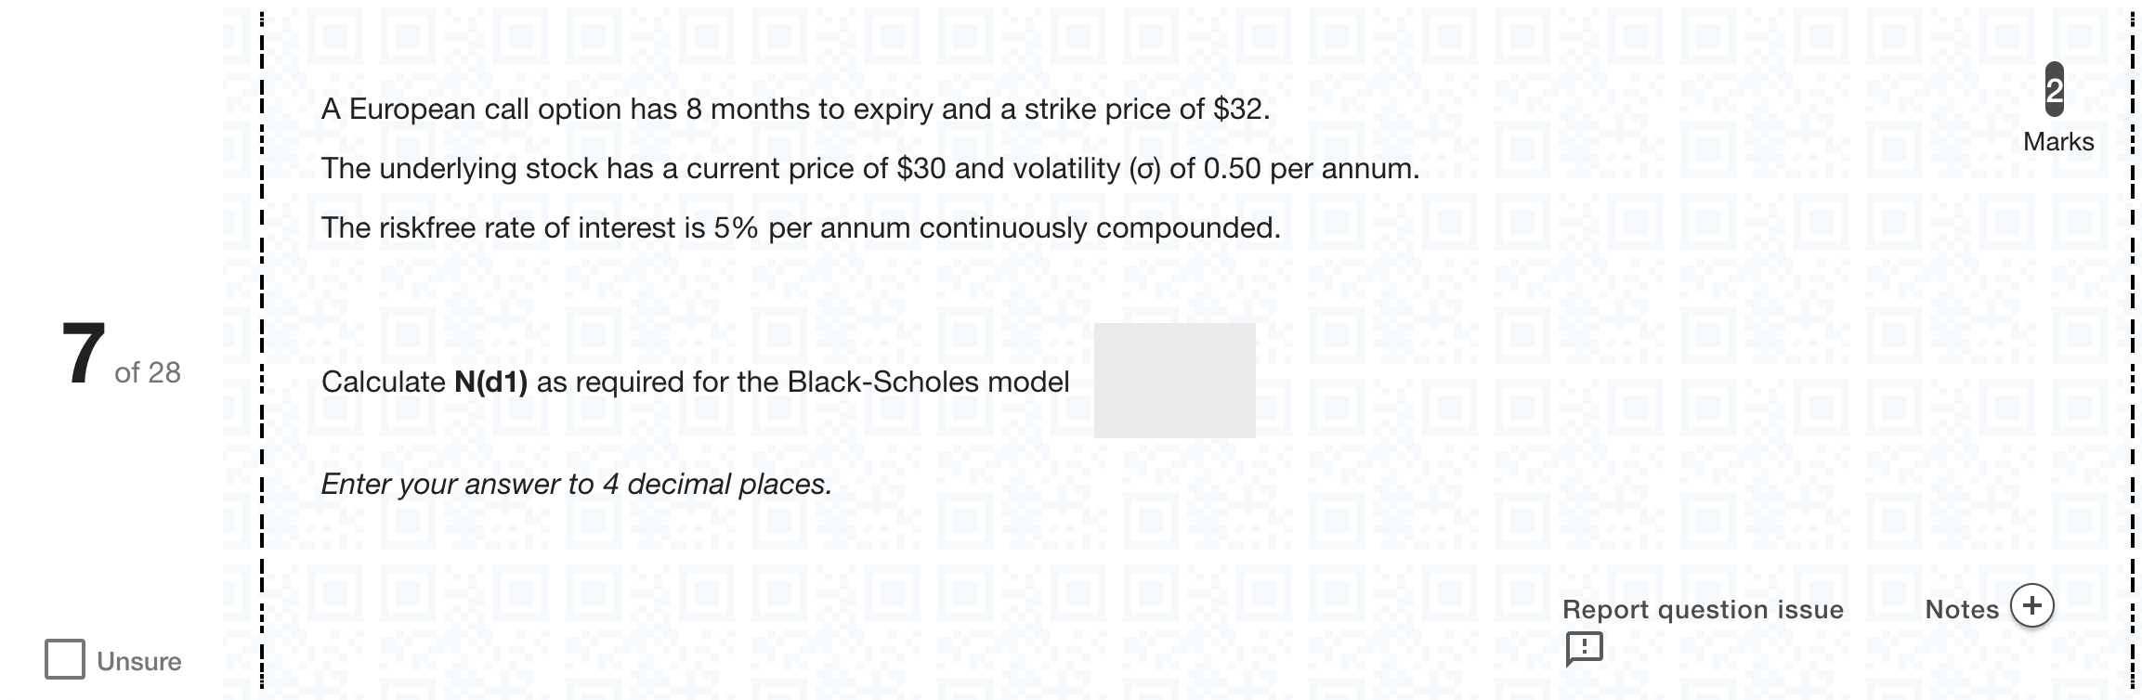The image size is (2142, 700).
Task: Click the riskfree rate of interest sentence
Action: pos(801,228)
